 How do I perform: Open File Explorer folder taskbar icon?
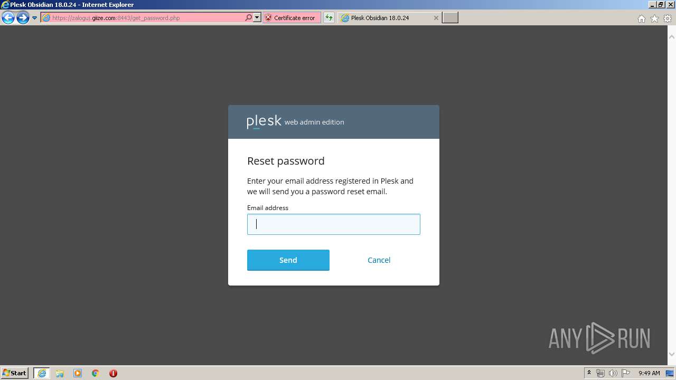point(60,373)
